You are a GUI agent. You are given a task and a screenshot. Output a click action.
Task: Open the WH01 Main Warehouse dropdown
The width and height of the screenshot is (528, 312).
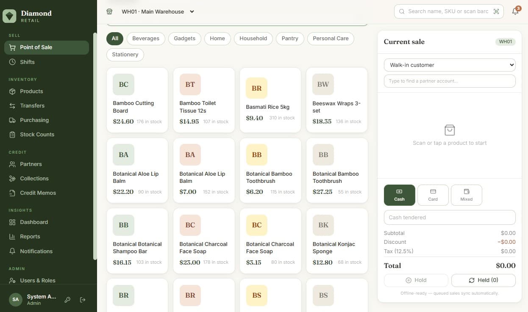(158, 11)
